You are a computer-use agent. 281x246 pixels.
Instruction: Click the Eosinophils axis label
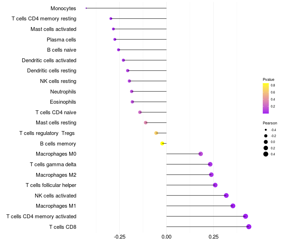click(63, 102)
